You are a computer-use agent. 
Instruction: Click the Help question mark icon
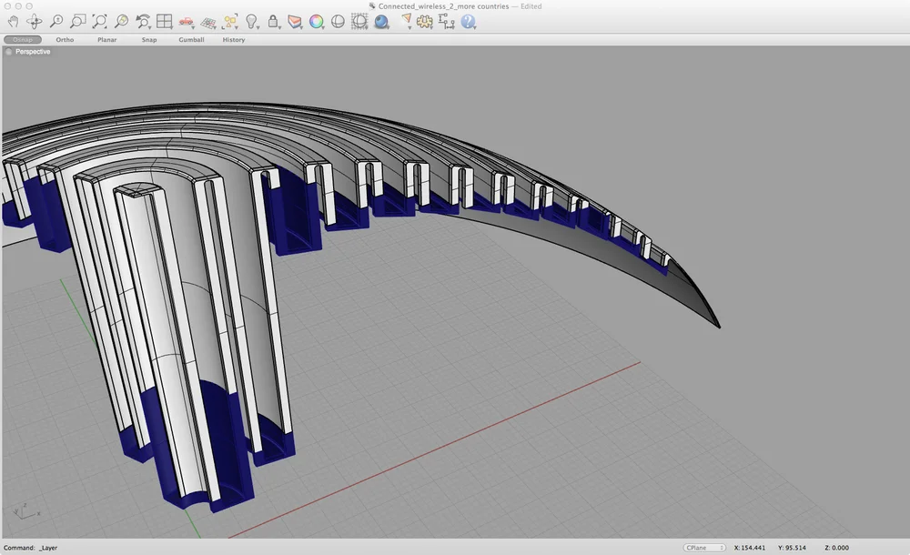(x=469, y=21)
